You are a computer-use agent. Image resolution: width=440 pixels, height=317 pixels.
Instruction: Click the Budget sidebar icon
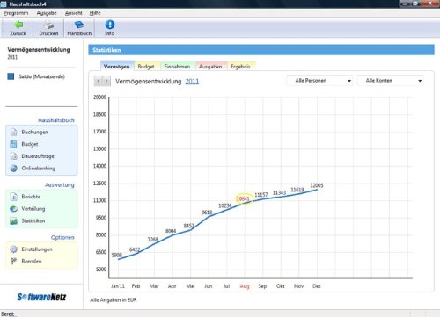coord(13,144)
